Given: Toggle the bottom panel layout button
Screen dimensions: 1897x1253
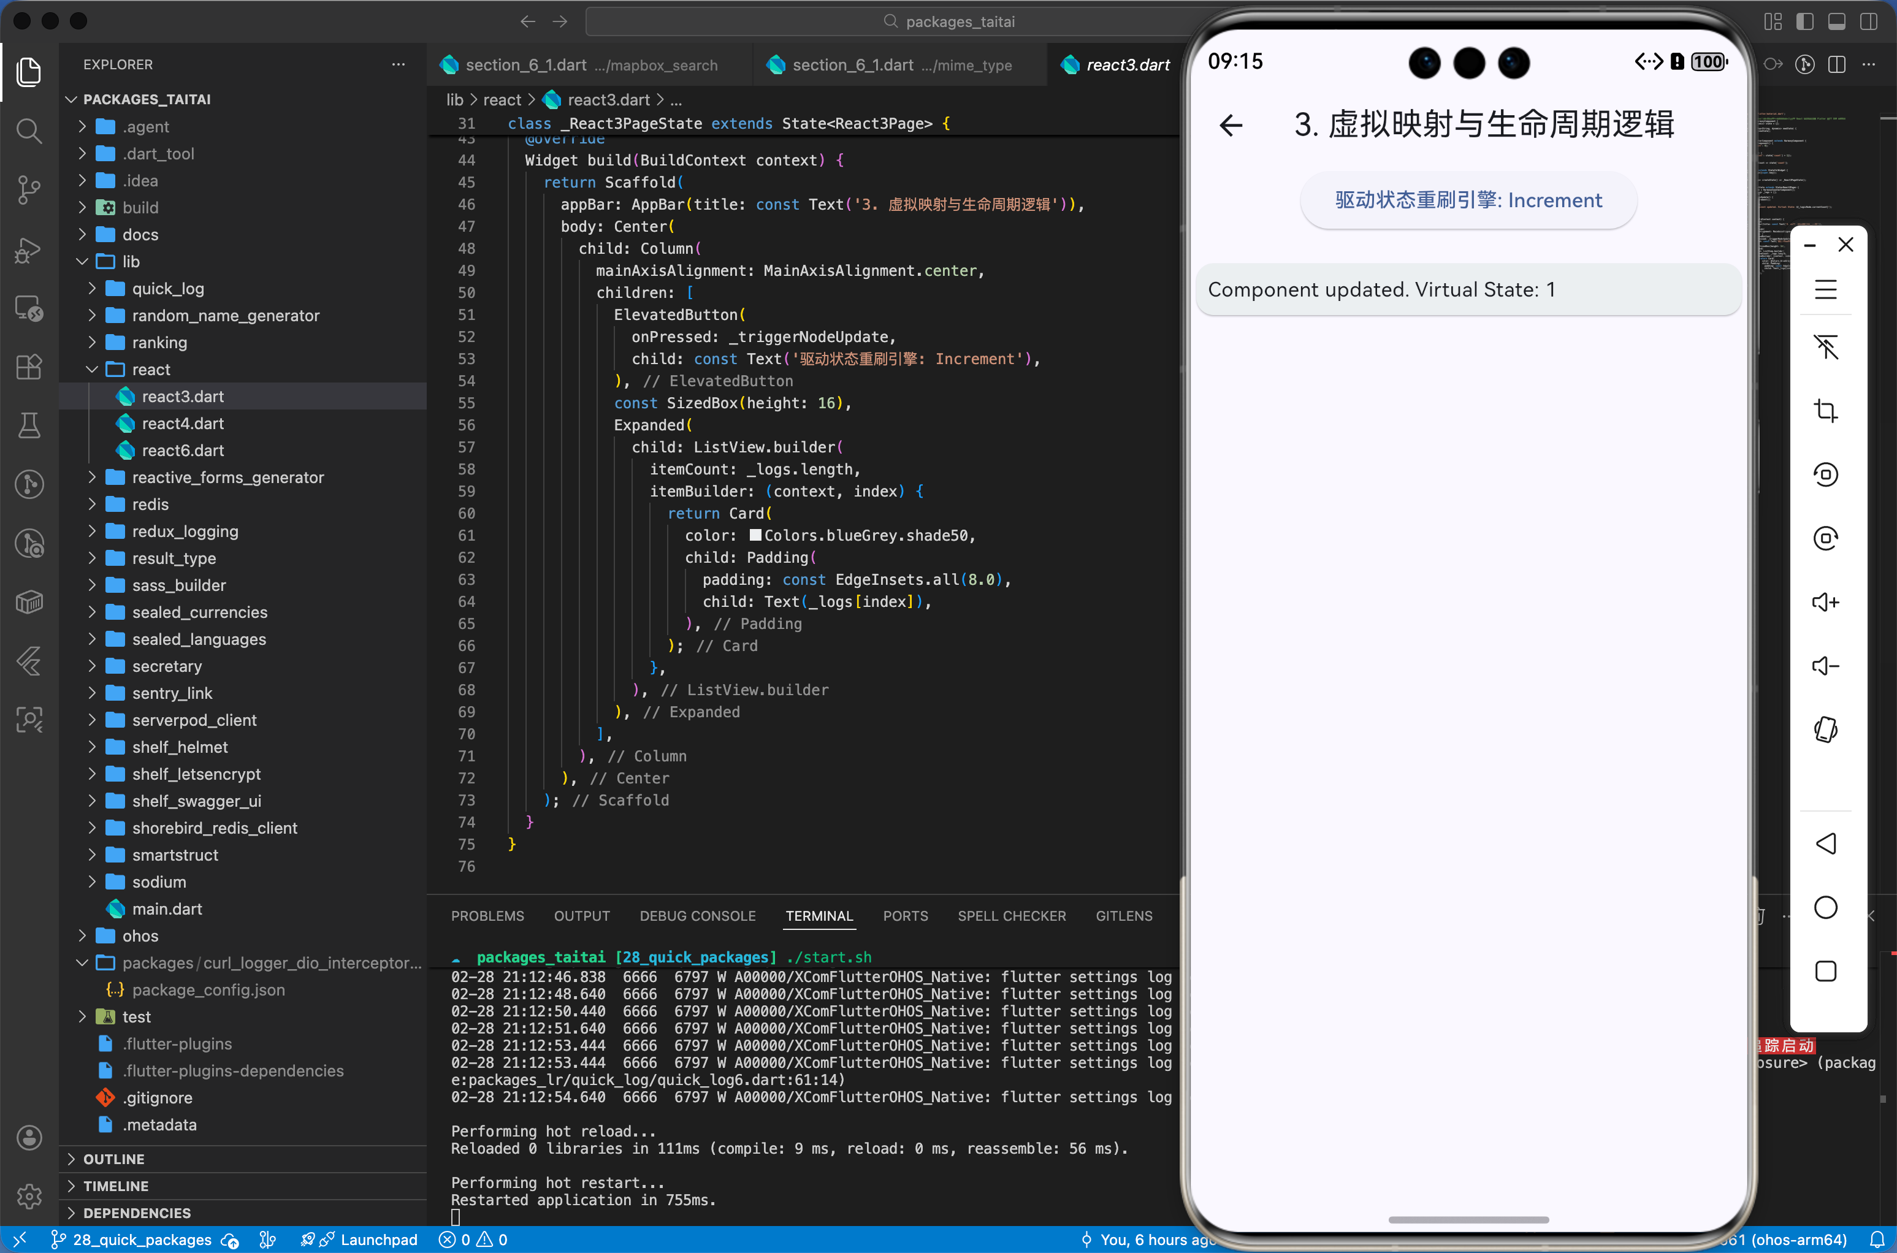Looking at the screenshot, I should coord(1836,21).
